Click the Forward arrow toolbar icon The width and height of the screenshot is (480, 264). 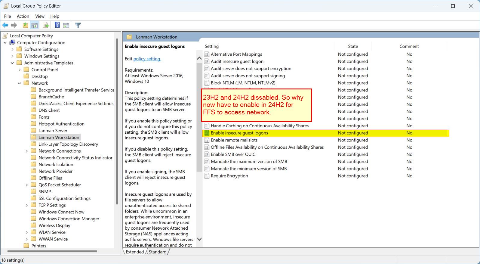14,25
